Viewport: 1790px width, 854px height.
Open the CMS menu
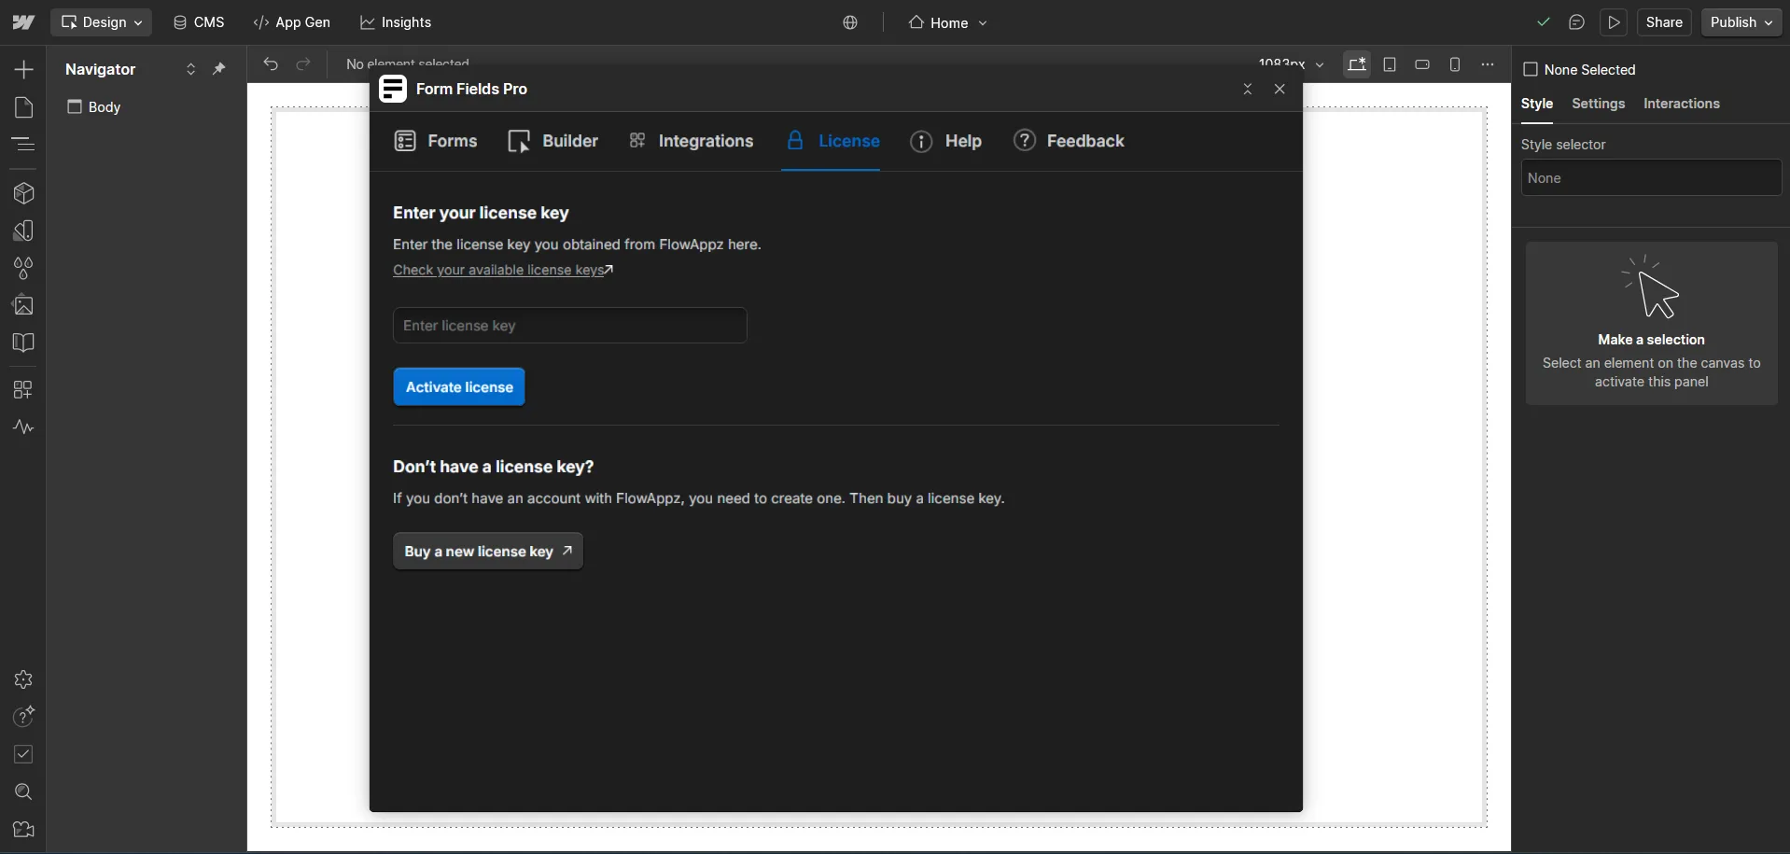click(x=199, y=22)
